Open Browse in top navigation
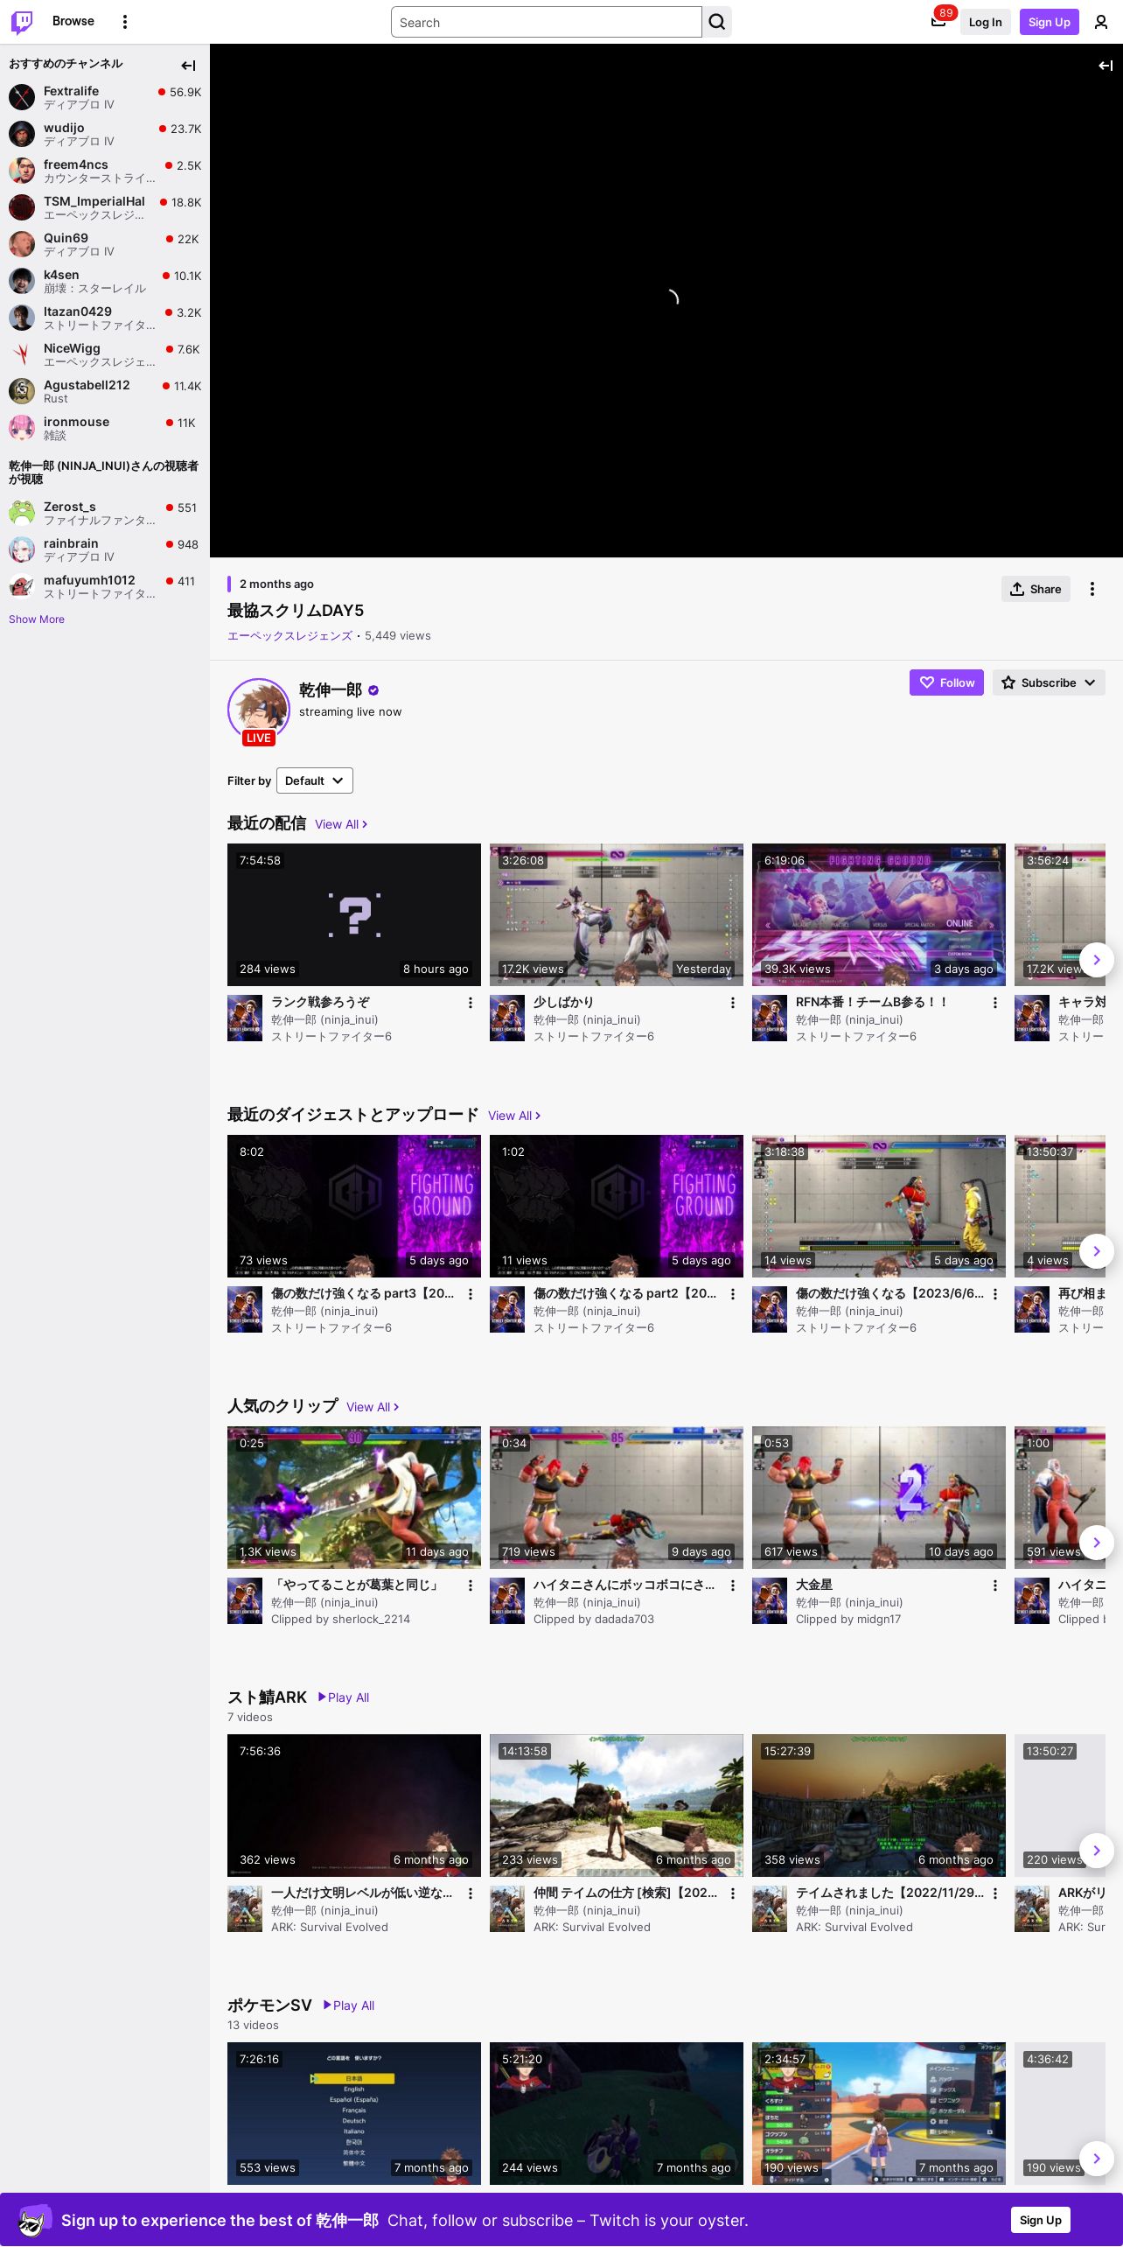 73,21
